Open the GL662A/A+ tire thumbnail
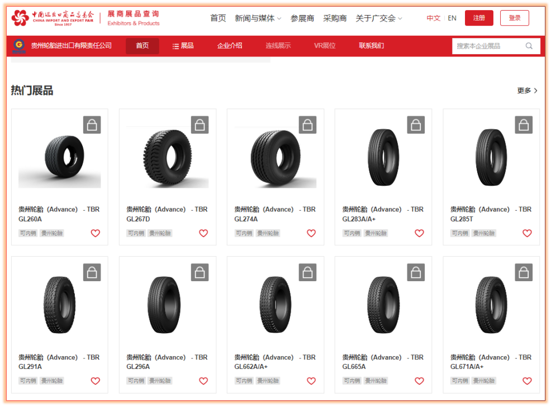Viewport: 551px width, 407px height. click(x=275, y=305)
